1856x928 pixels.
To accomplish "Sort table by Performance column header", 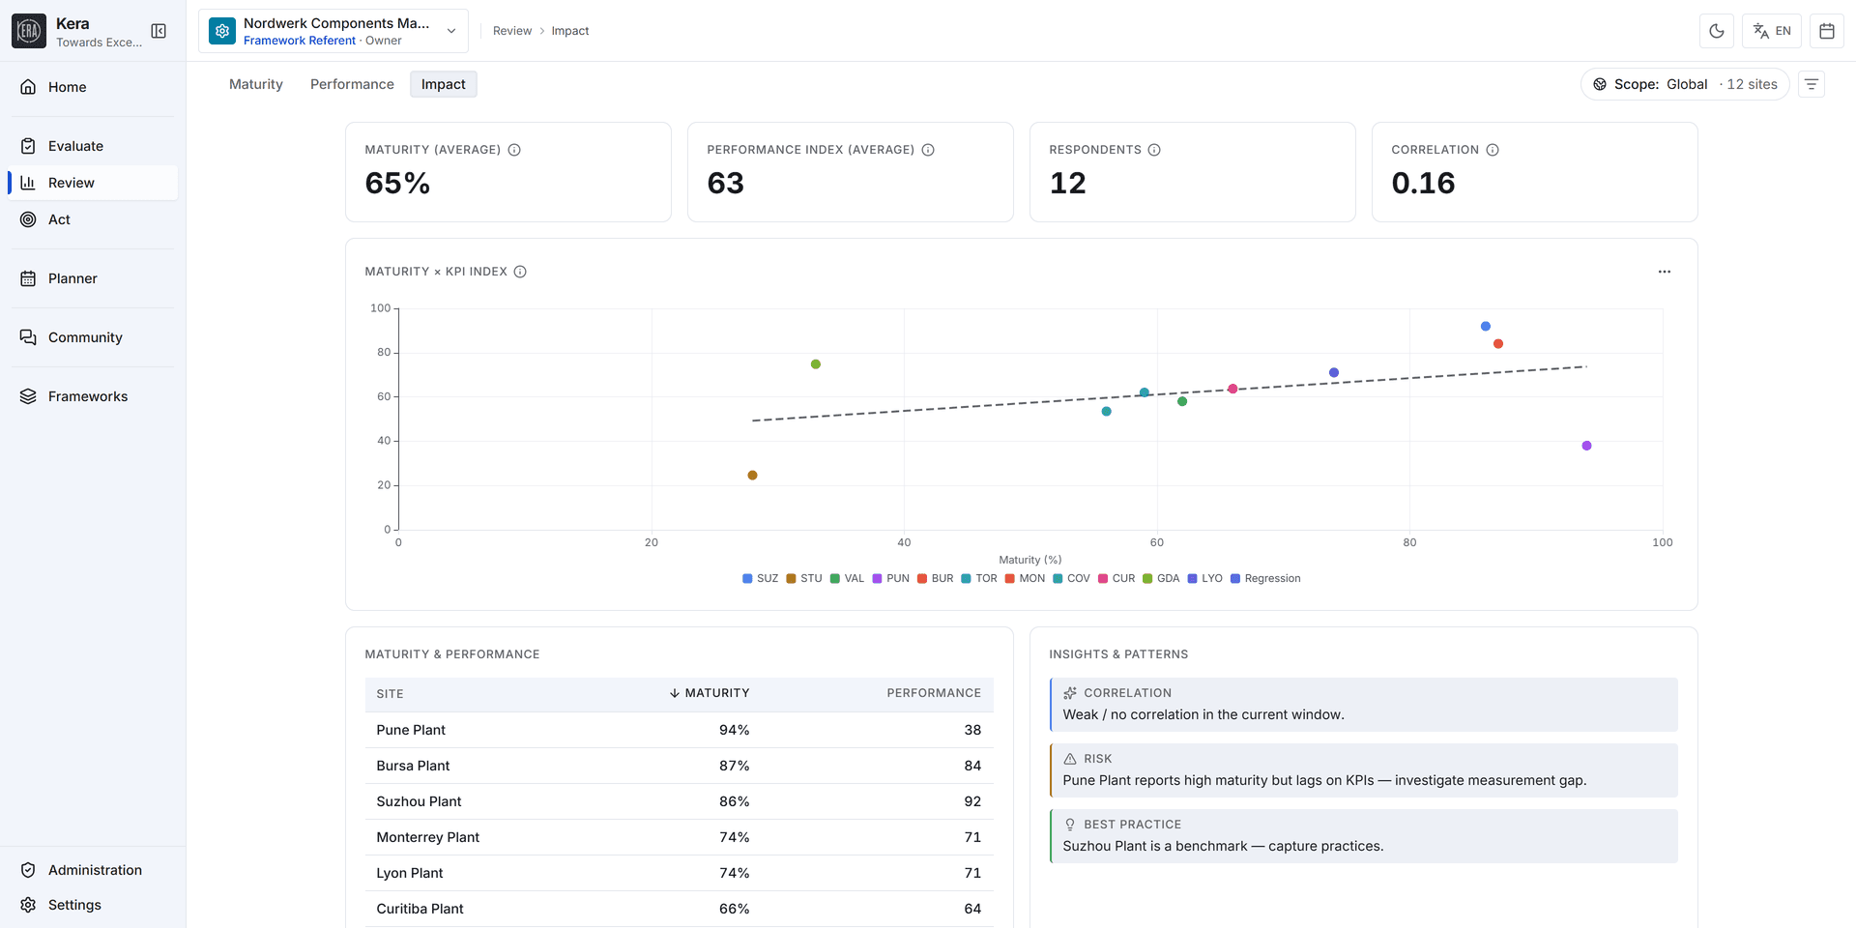I will pos(934,693).
